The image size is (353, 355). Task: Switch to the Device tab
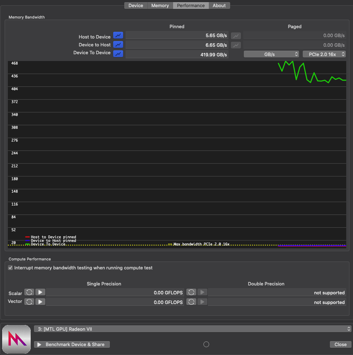pos(136,5)
